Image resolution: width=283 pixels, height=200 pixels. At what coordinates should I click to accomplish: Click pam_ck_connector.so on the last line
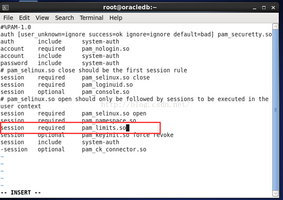point(114,149)
